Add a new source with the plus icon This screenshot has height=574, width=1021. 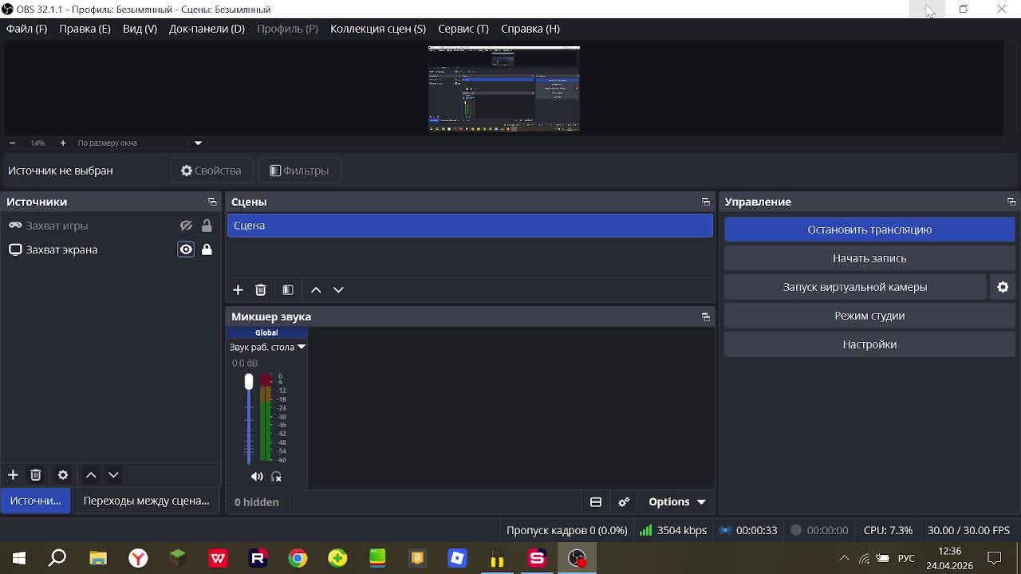13,474
